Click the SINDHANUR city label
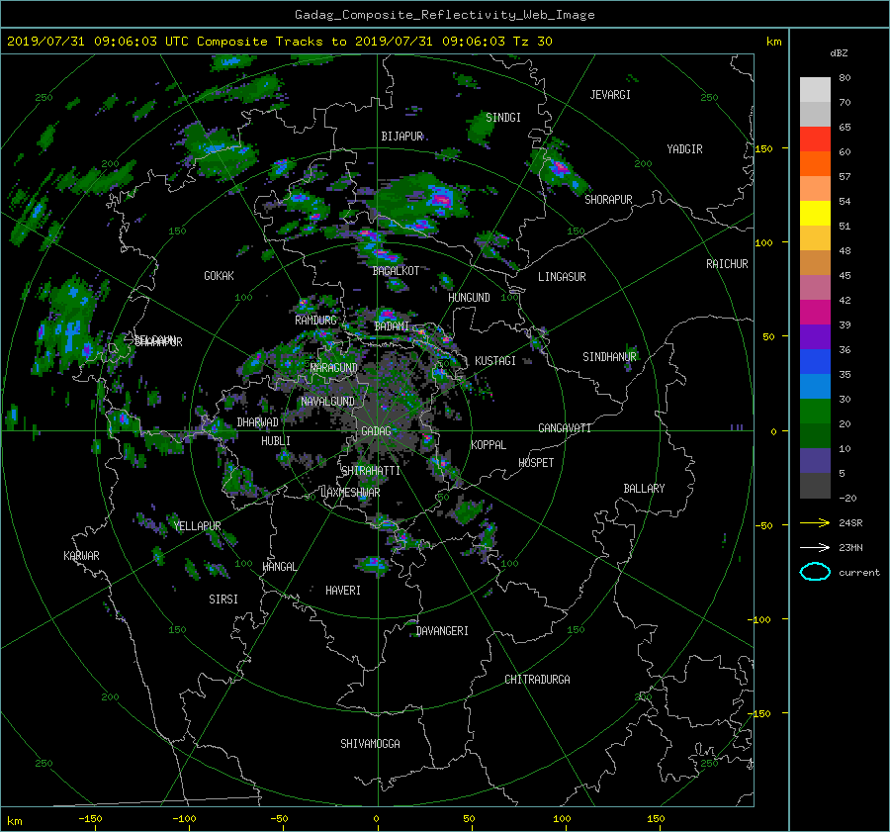 [x=609, y=357]
